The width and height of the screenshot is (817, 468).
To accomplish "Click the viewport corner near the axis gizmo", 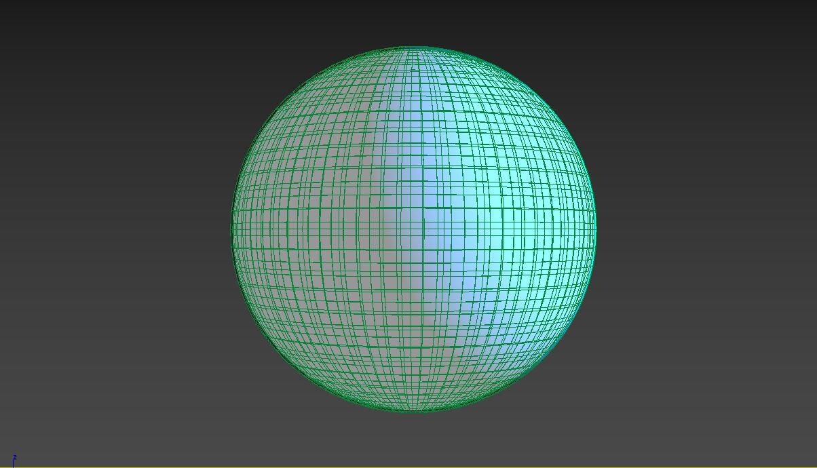I will pyautogui.click(x=20, y=448).
